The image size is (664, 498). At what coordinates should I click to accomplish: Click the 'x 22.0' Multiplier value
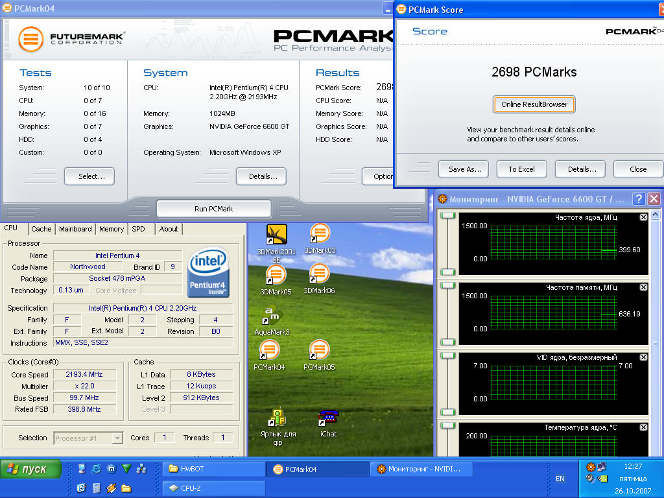point(84,386)
